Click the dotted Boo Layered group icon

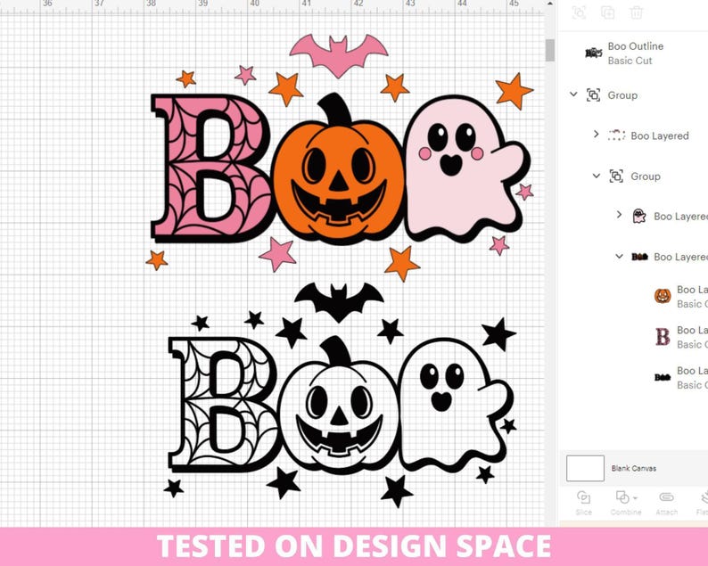click(616, 135)
